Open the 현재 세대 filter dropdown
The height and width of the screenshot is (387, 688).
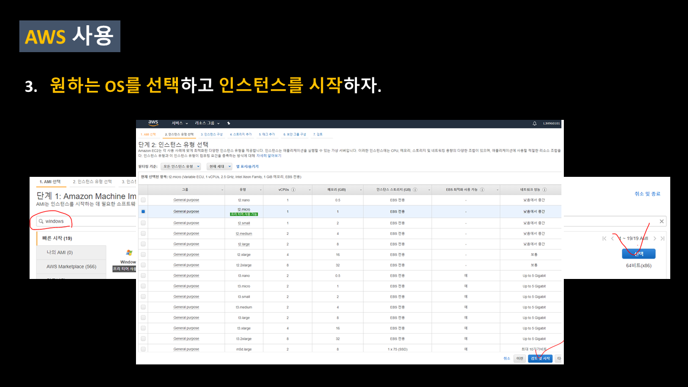pyautogui.click(x=219, y=167)
